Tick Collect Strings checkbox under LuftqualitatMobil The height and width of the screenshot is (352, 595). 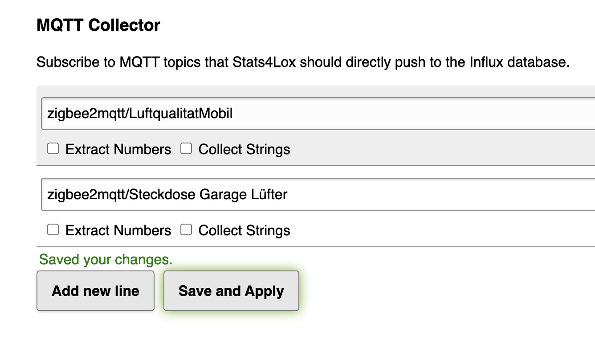[186, 149]
